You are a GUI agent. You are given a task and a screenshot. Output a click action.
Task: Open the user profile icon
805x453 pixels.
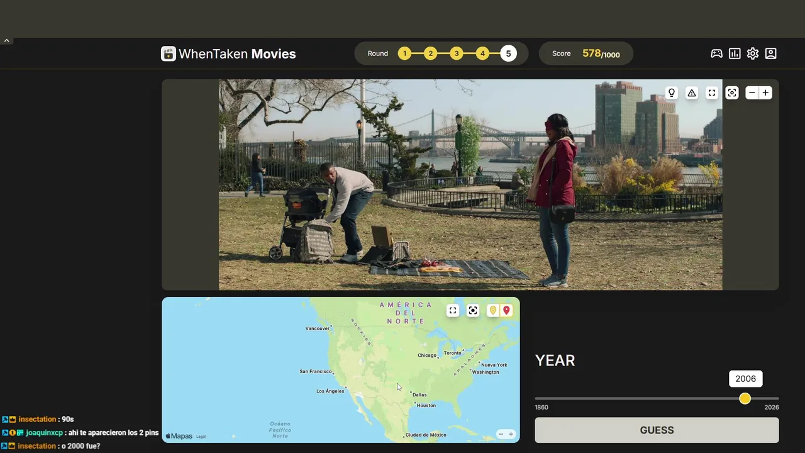tap(771, 53)
